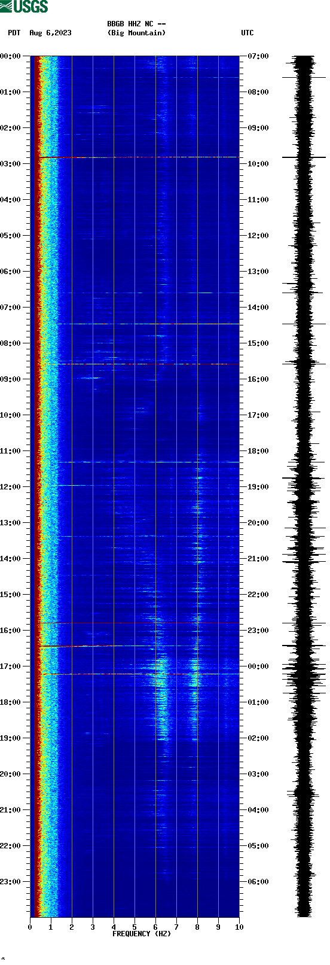This screenshot has height=965, width=330.
Task: Click the frequency axis tick '0'
Action: (30, 927)
